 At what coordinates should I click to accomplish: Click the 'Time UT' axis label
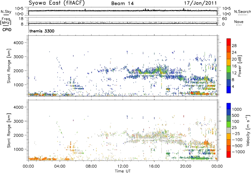click(x=123, y=171)
